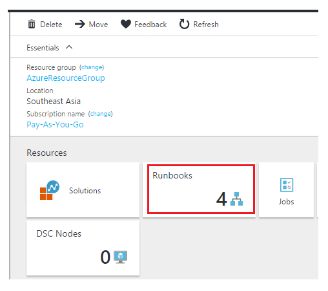
Task: Click the Solutions chart icon
Action: [50, 190]
